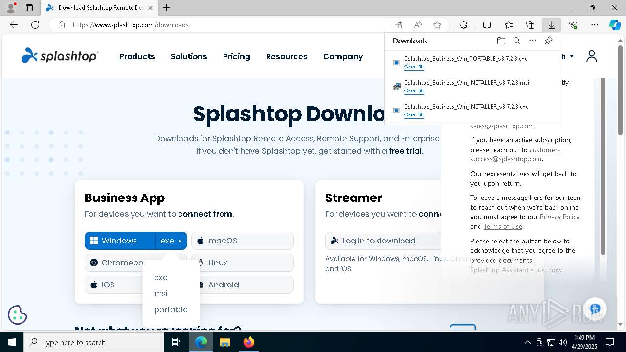626x352 pixels.
Task: Select the Linux download button
Action: 243,263
